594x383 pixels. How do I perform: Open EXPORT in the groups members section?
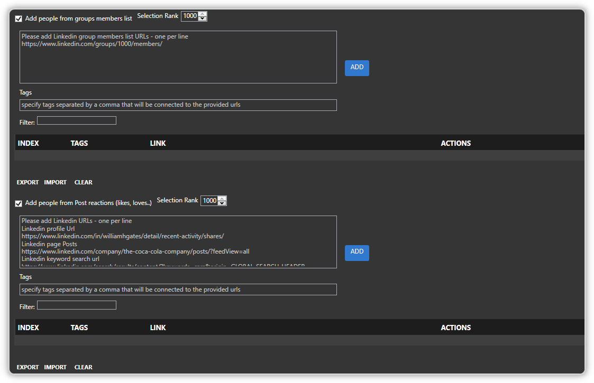click(28, 182)
